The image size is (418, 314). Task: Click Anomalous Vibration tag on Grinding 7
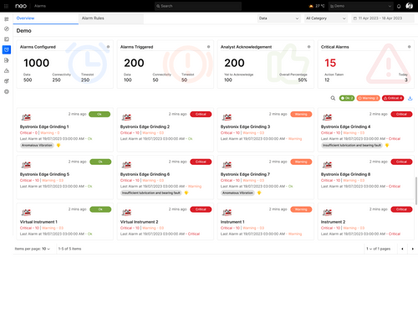237,193
